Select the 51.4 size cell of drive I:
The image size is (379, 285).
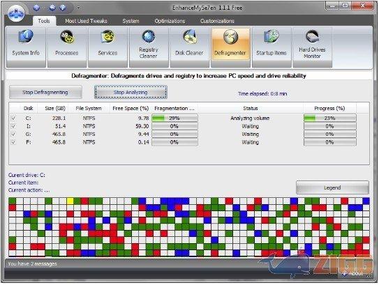pos(61,126)
